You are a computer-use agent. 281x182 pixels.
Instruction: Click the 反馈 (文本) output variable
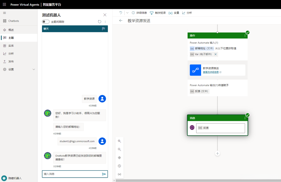(200, 91)
